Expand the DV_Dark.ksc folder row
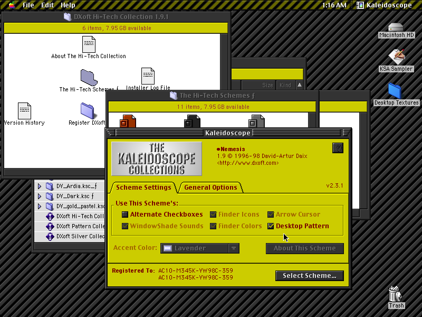This screenshot has height=317, width=422. (x=40, y=196)
